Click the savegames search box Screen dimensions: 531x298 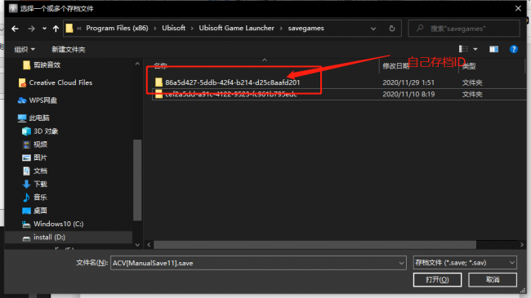(x=464, y=29)
